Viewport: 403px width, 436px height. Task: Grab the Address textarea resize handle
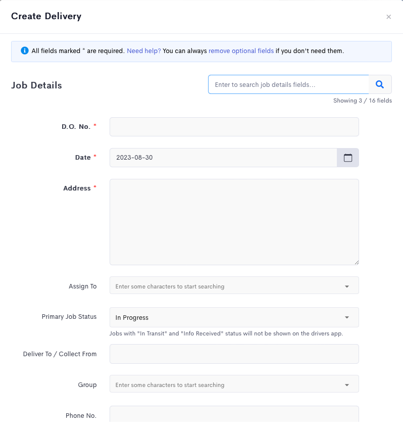click(x=357, y=262)
